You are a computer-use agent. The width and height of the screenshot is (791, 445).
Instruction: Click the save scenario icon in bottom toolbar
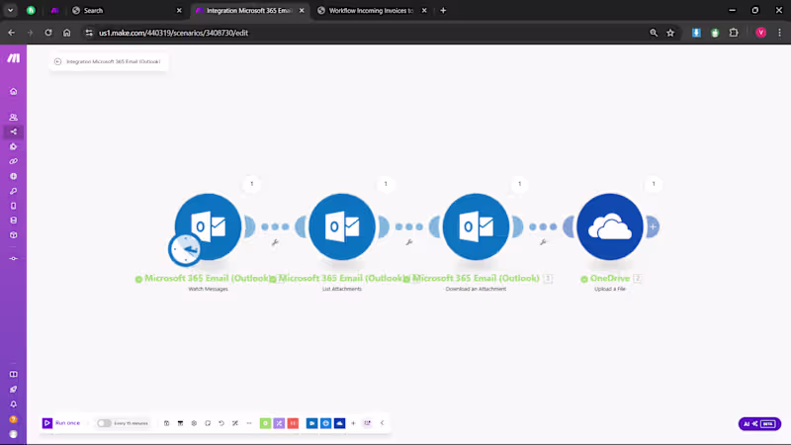click(x=166, y=423)
